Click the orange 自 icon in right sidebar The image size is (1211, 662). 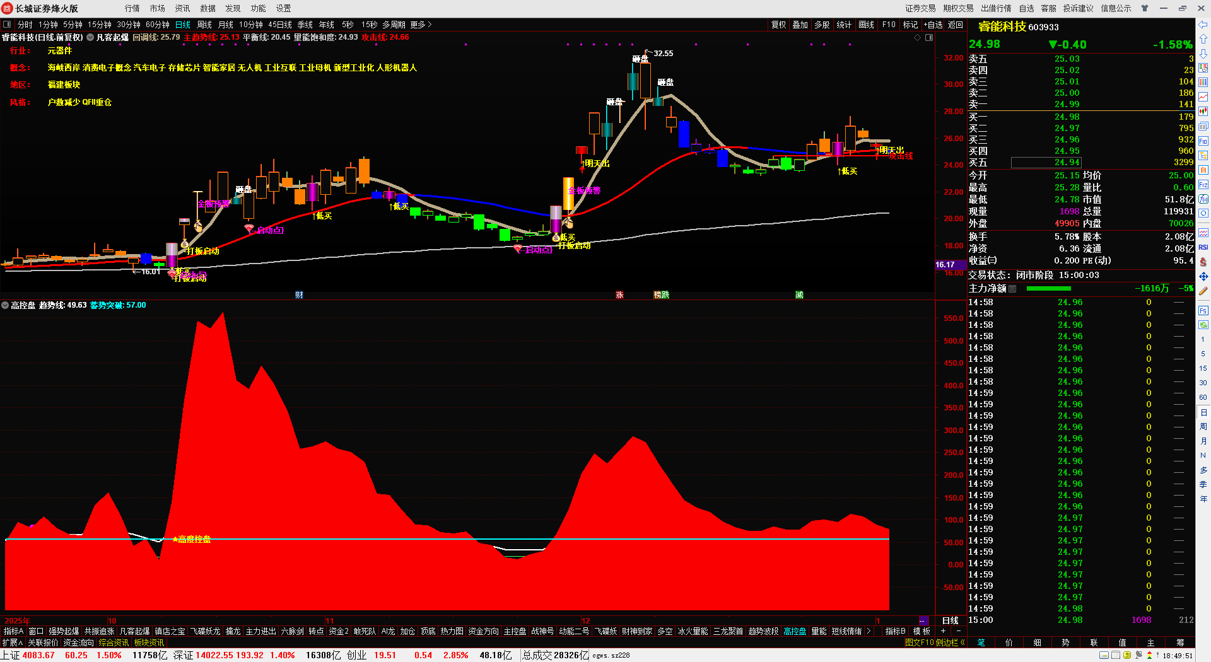click(1203, 170)
